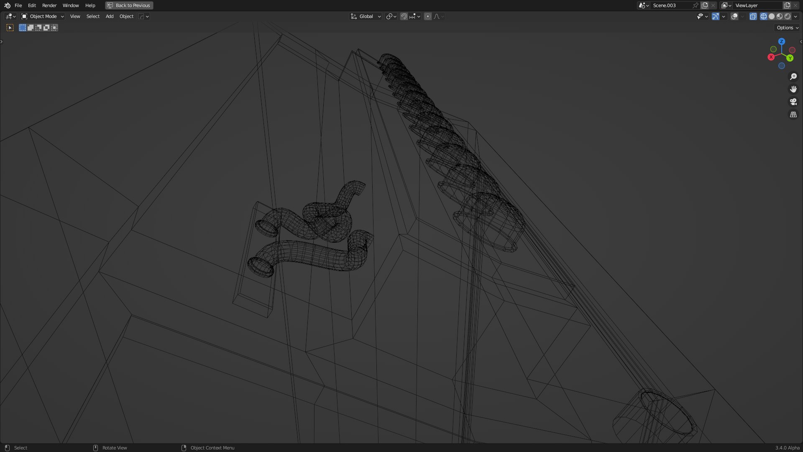Pin the scene to workspace
This screenshot has height=452, width=803.
click(x=696, y=5)
